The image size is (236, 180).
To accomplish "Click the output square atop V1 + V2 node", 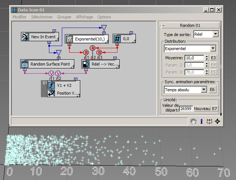I will [x=75, y=79].
